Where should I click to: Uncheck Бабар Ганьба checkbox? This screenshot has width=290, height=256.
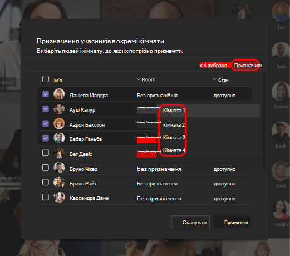46,138
